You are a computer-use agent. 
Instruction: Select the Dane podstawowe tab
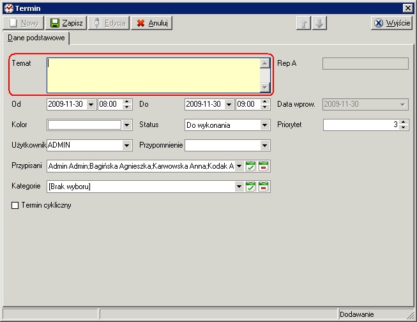click(x=37, y=38)
